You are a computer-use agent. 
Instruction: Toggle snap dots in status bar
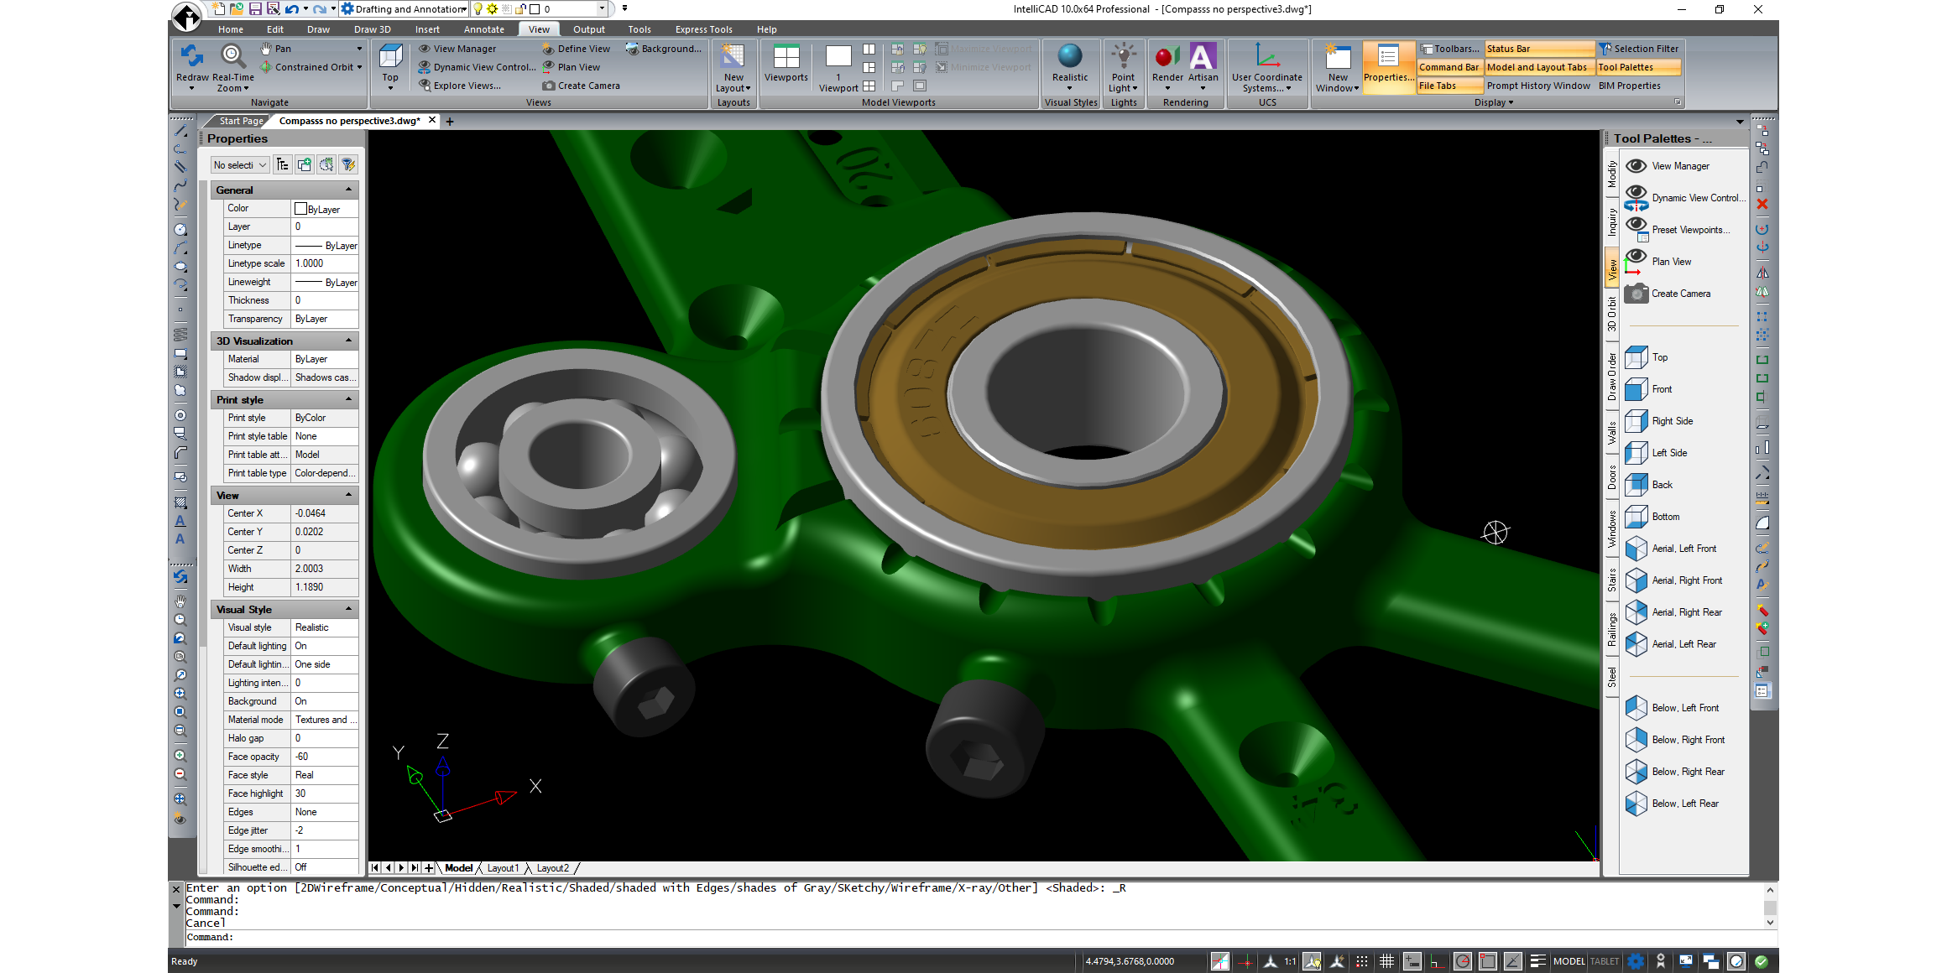1361,961
